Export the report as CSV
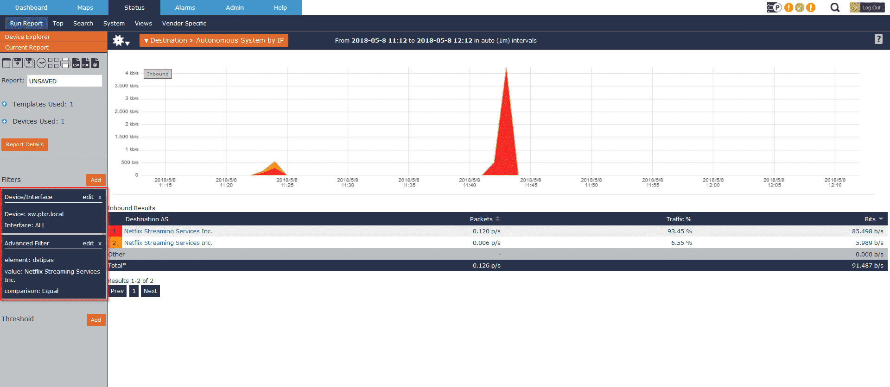The image size is (890, 387). [76, 63]
